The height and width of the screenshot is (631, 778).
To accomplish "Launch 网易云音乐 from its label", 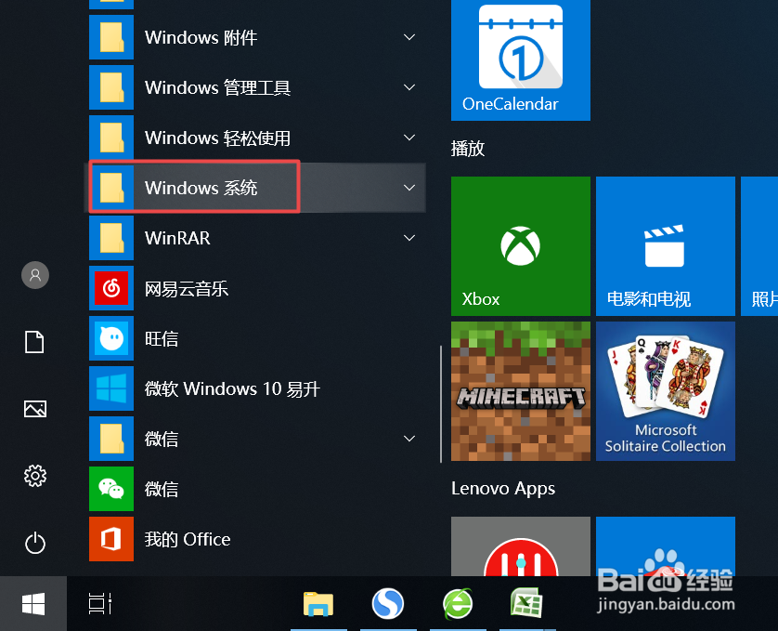I will coord(186,288).
